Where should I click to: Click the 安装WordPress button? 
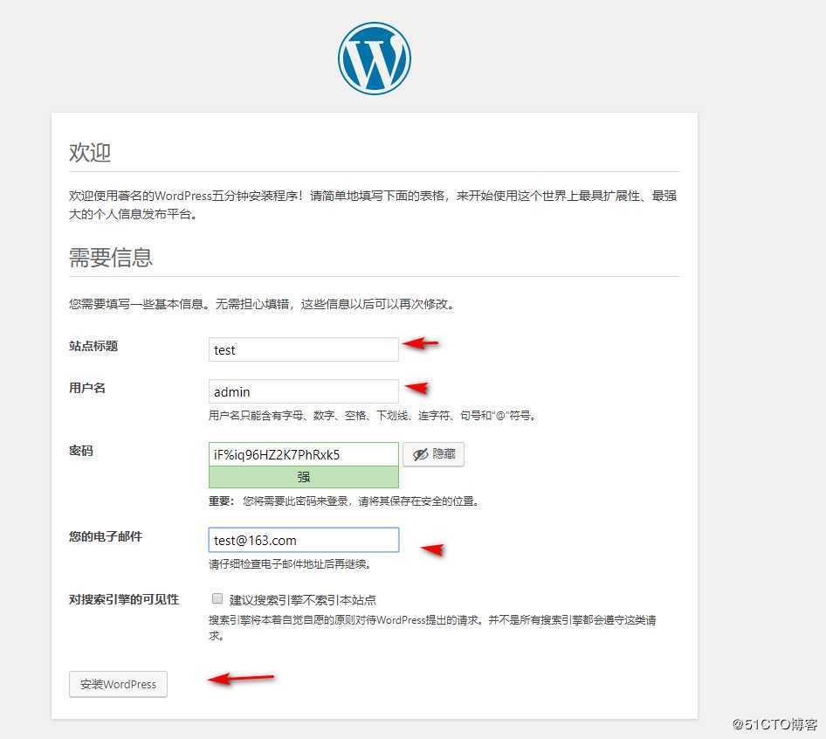(x=118, y=684)
